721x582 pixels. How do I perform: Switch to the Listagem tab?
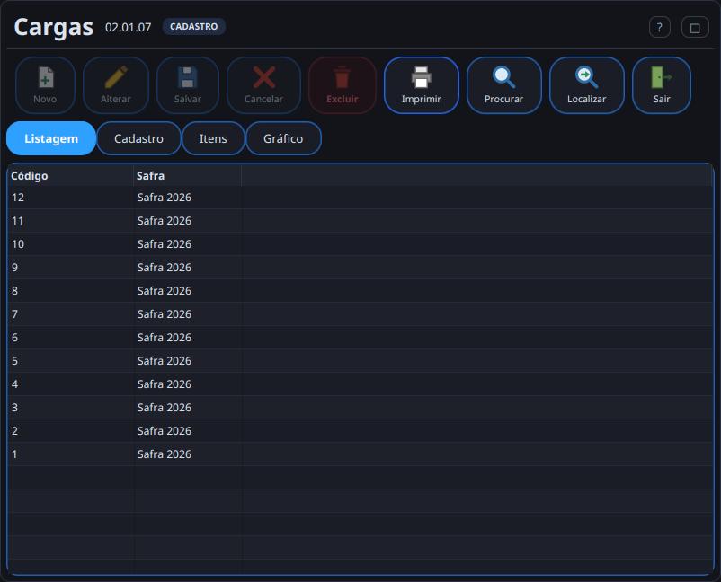pos(51,138)
